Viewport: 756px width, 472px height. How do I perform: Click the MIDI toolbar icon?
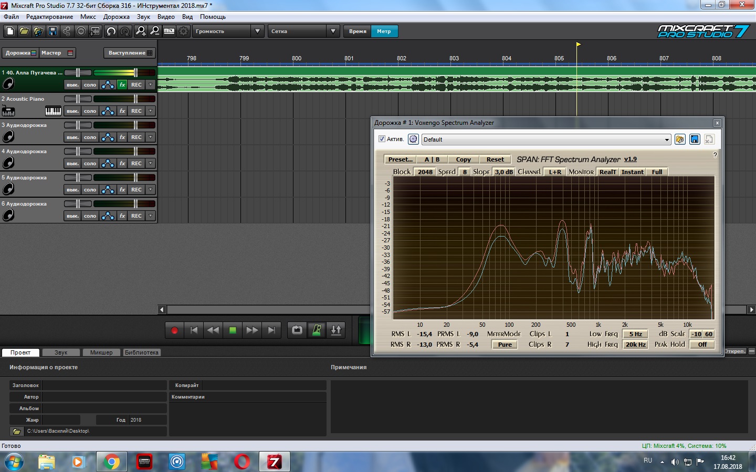[x=169, y=31]
